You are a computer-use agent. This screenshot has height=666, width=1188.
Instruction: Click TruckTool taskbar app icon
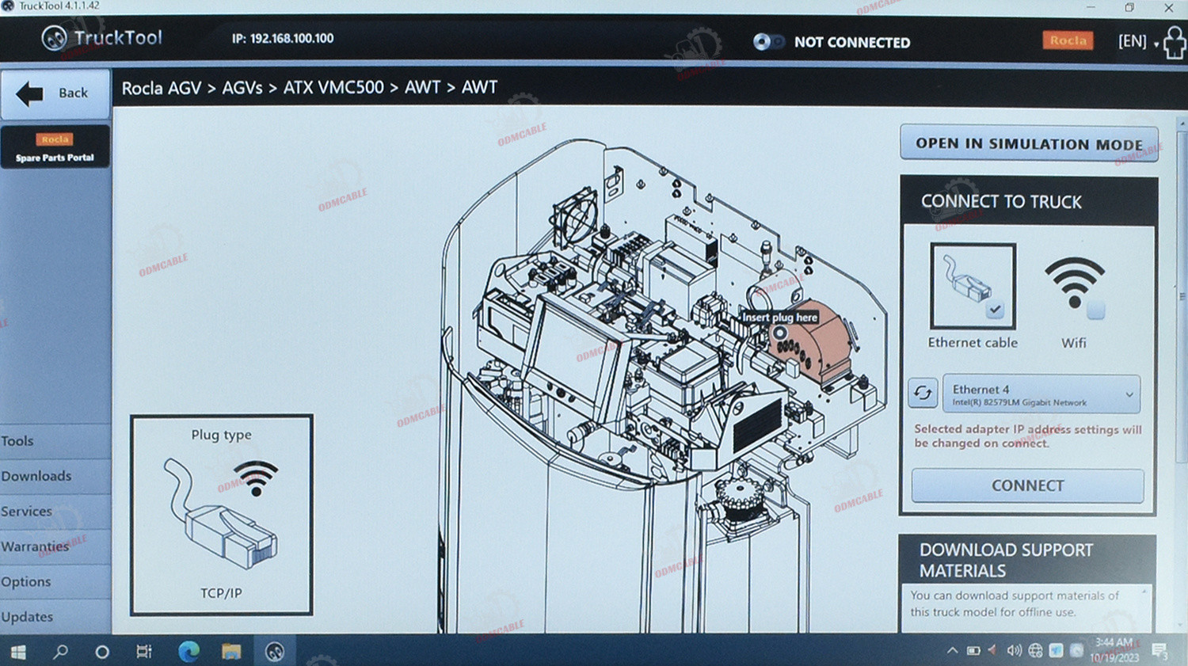coord(275,652)
